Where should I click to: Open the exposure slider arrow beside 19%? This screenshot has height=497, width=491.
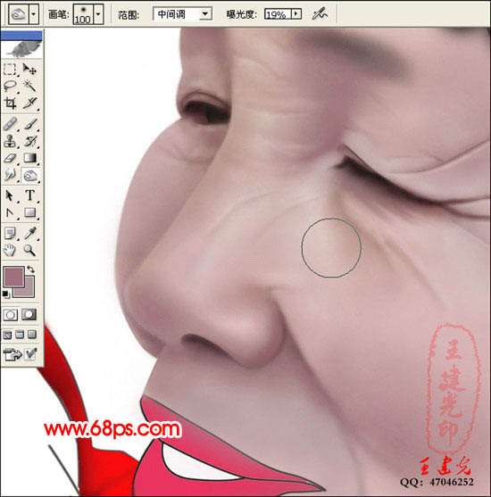pos(296,14)
